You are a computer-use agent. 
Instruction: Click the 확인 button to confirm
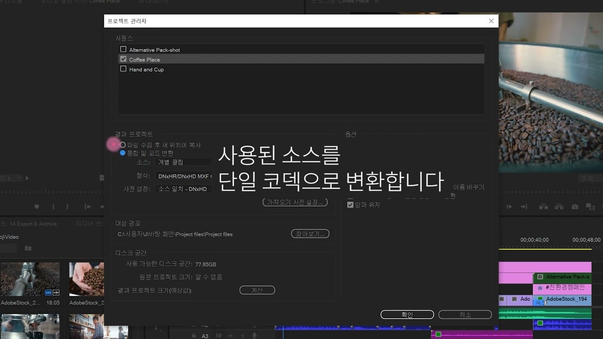[406, 314]
